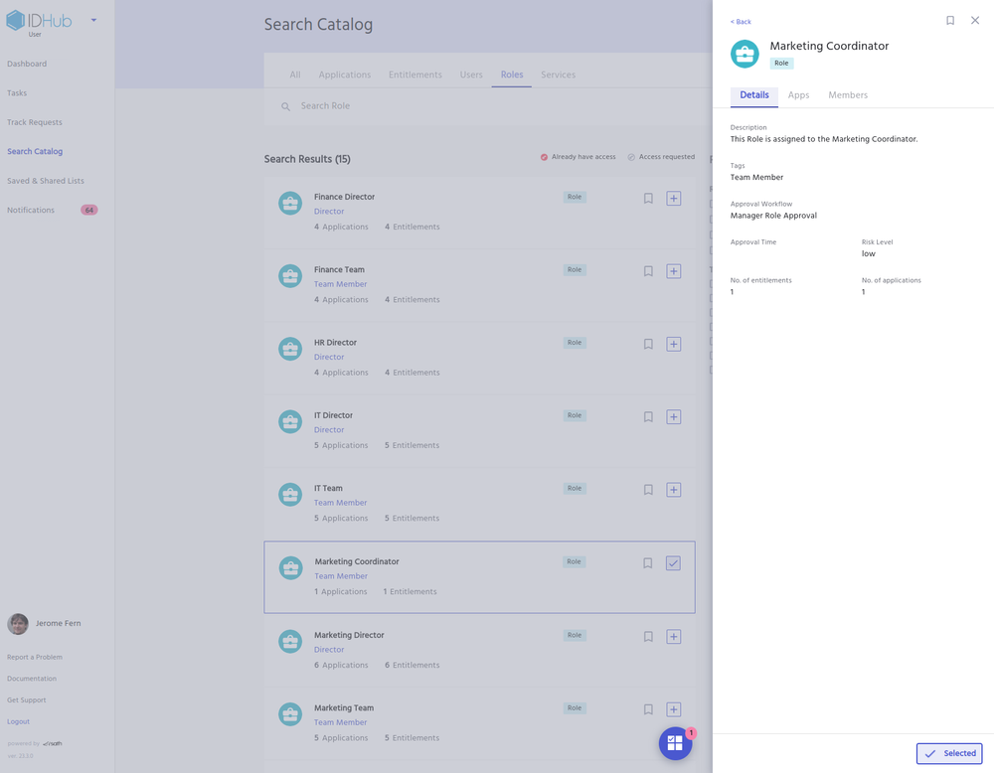This screenshot has height=773, width=994.
Task: Bookmark Marketing Coordinator in the details panel
Action: click(x=950, y=20)
